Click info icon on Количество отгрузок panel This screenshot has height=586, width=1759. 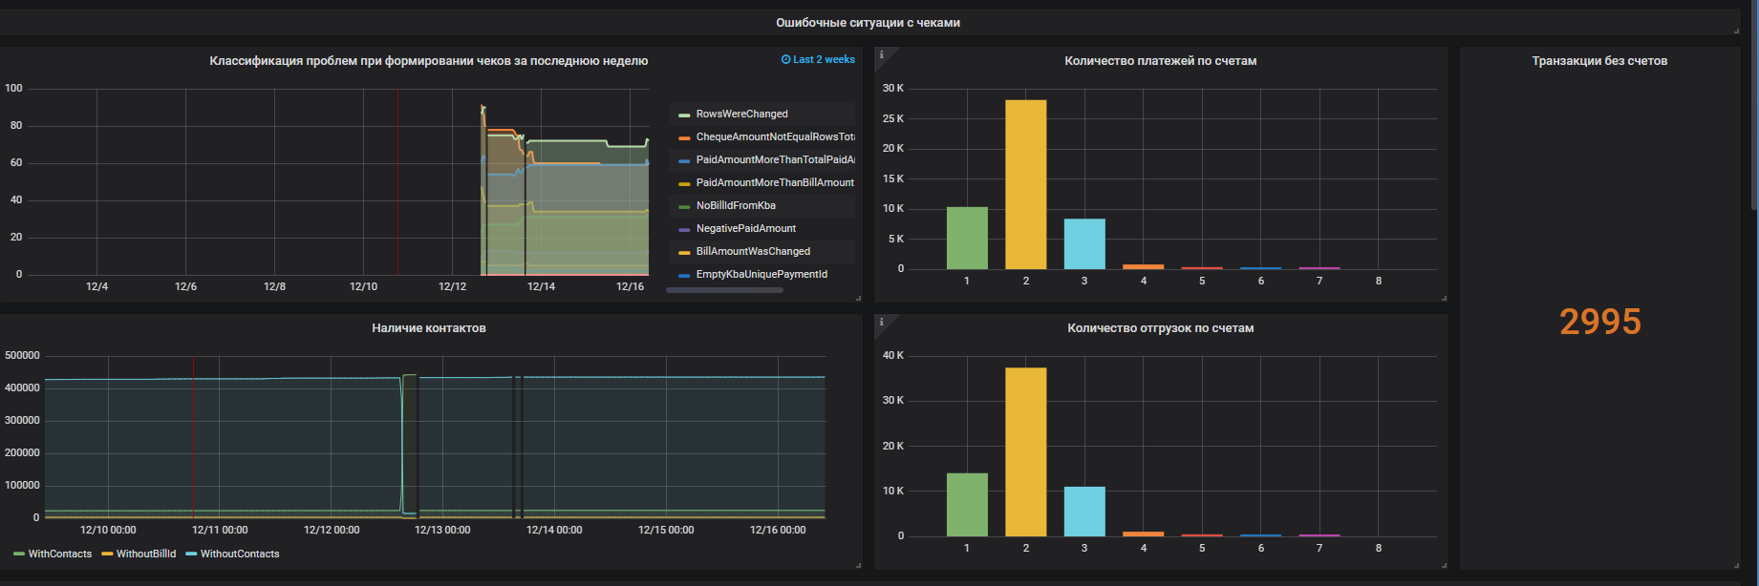coord(881,322)
